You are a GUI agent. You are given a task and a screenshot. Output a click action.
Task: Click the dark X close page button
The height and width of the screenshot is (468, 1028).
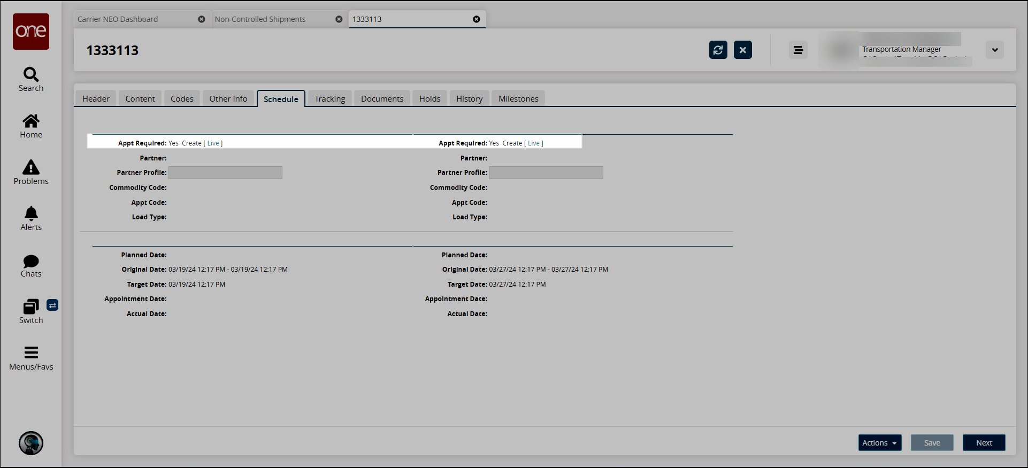coord(743,50)
